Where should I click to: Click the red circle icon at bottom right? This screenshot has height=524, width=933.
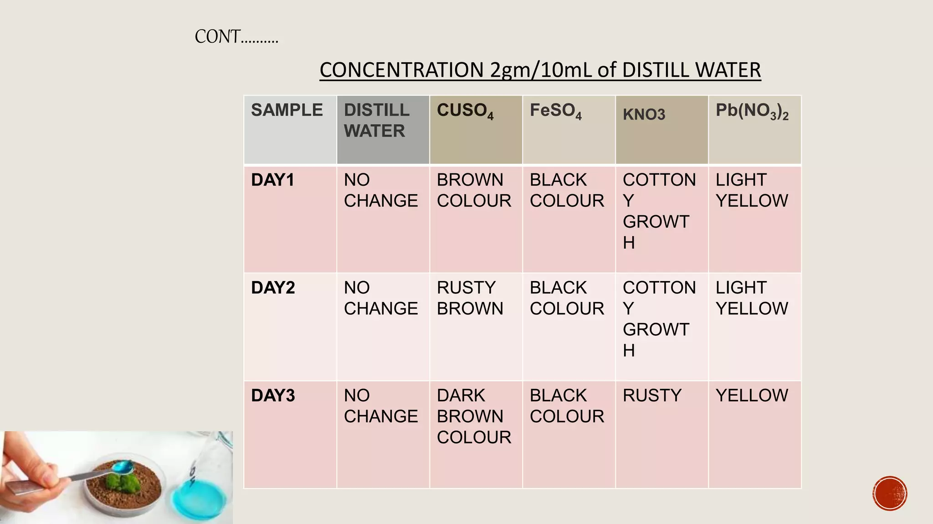pyautogui.click(x=890, y=494)
